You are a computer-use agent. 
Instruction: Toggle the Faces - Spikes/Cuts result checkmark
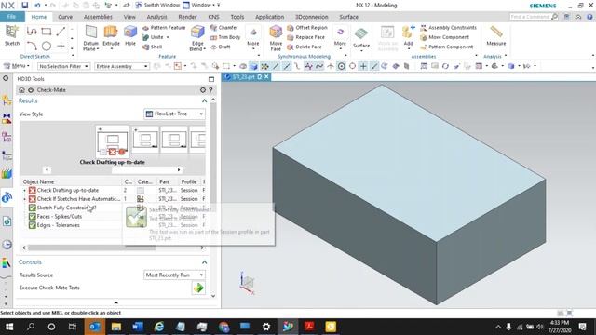[33, 217]
